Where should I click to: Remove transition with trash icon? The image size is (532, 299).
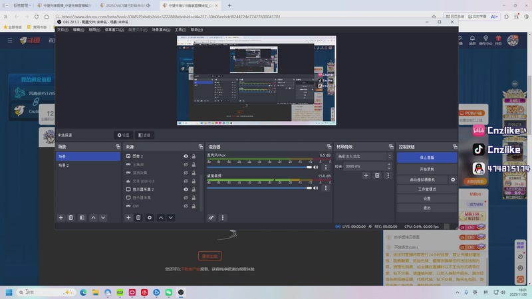[377, 175]
